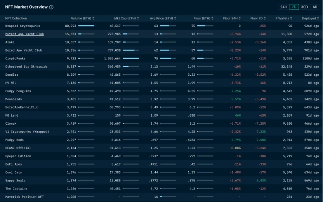Open the CryptoPunks collection

tap(15, 58)
